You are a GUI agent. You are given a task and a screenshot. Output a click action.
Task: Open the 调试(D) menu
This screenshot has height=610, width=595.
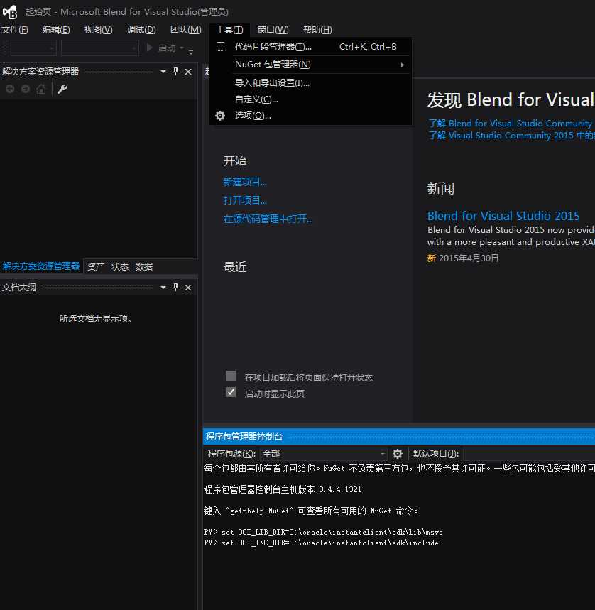[141, 30]
